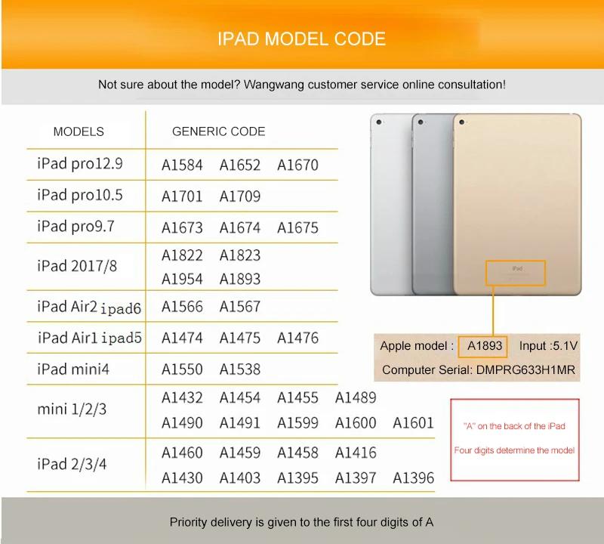Click the gold iPad back image
Viewport: 604px width, 544px height.
click(x=517, y=204)
